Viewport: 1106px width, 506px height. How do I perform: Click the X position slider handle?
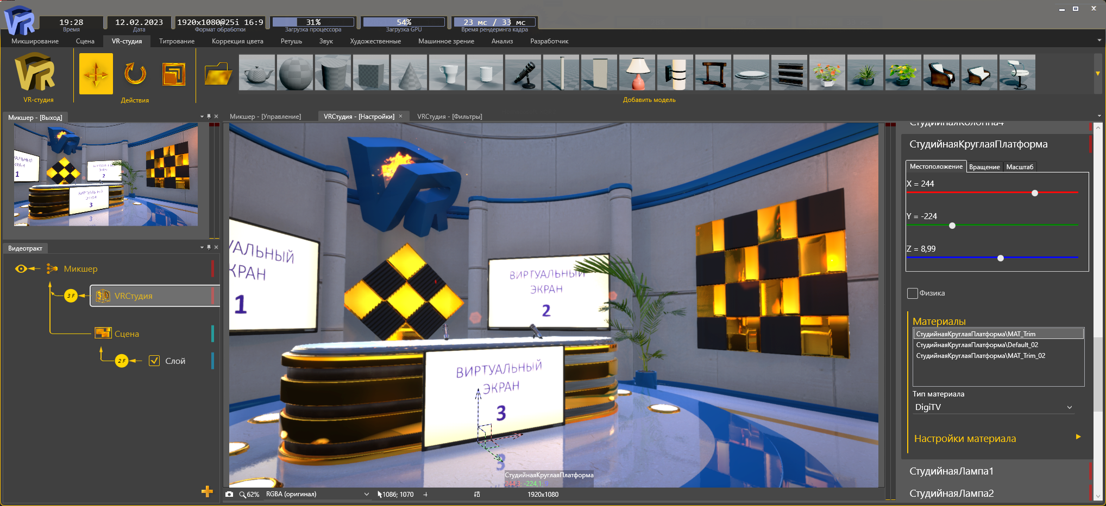point(1035,193)
